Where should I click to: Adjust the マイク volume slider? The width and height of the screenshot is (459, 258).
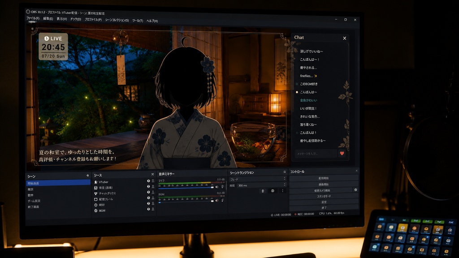(x=186, y=188)
